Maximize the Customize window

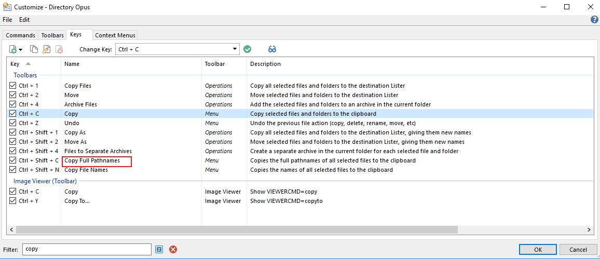[567, 7]
